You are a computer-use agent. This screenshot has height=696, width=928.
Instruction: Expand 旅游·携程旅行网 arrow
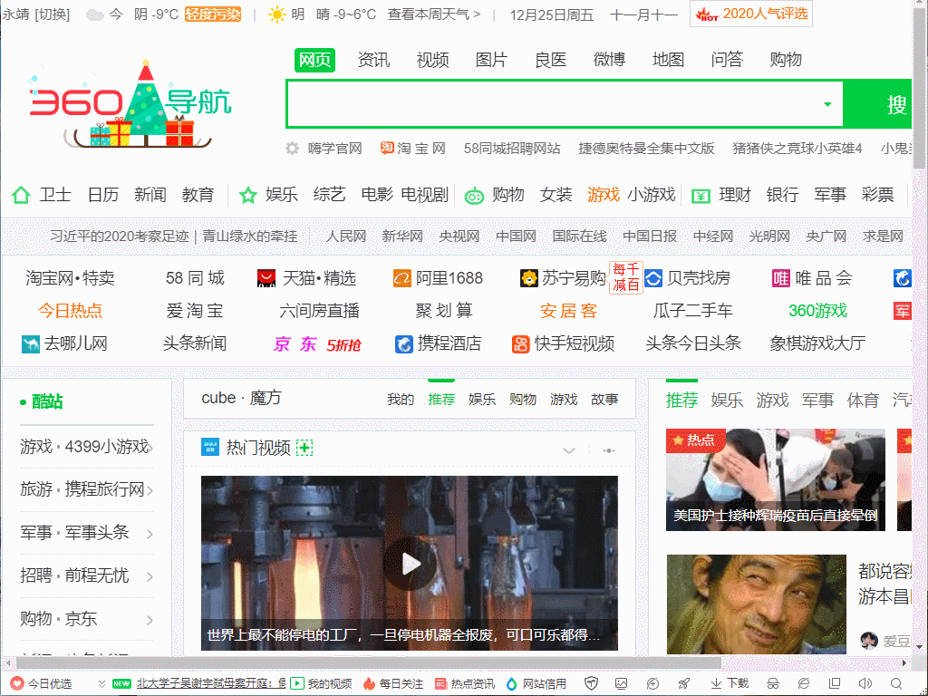point(150,490)
